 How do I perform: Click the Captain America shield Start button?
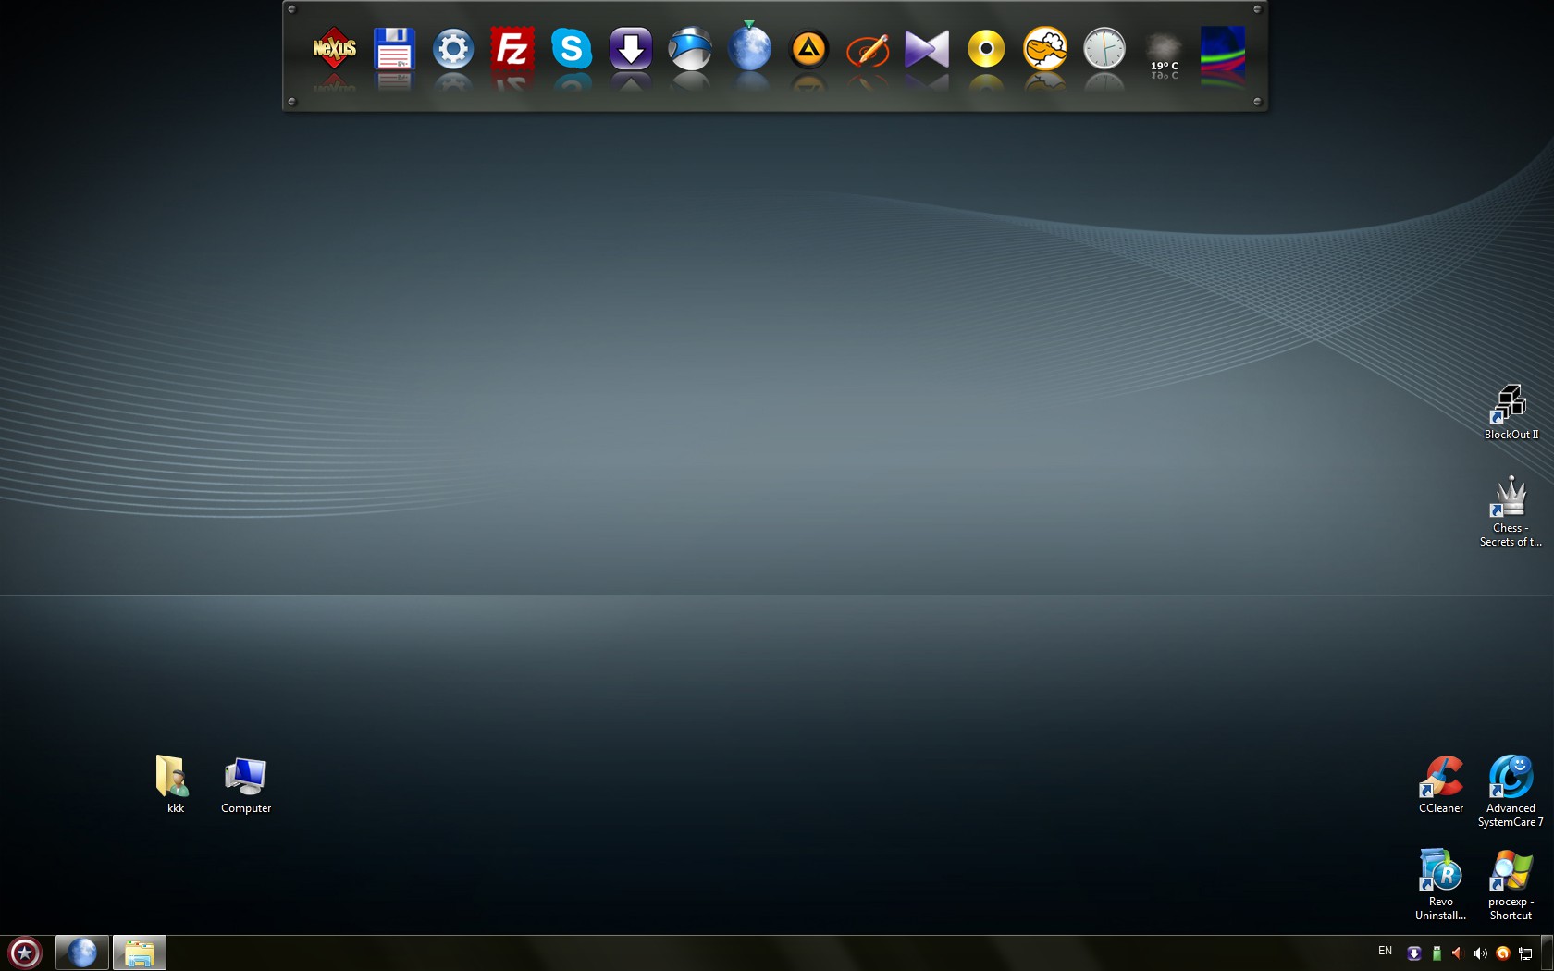(25, 953)
